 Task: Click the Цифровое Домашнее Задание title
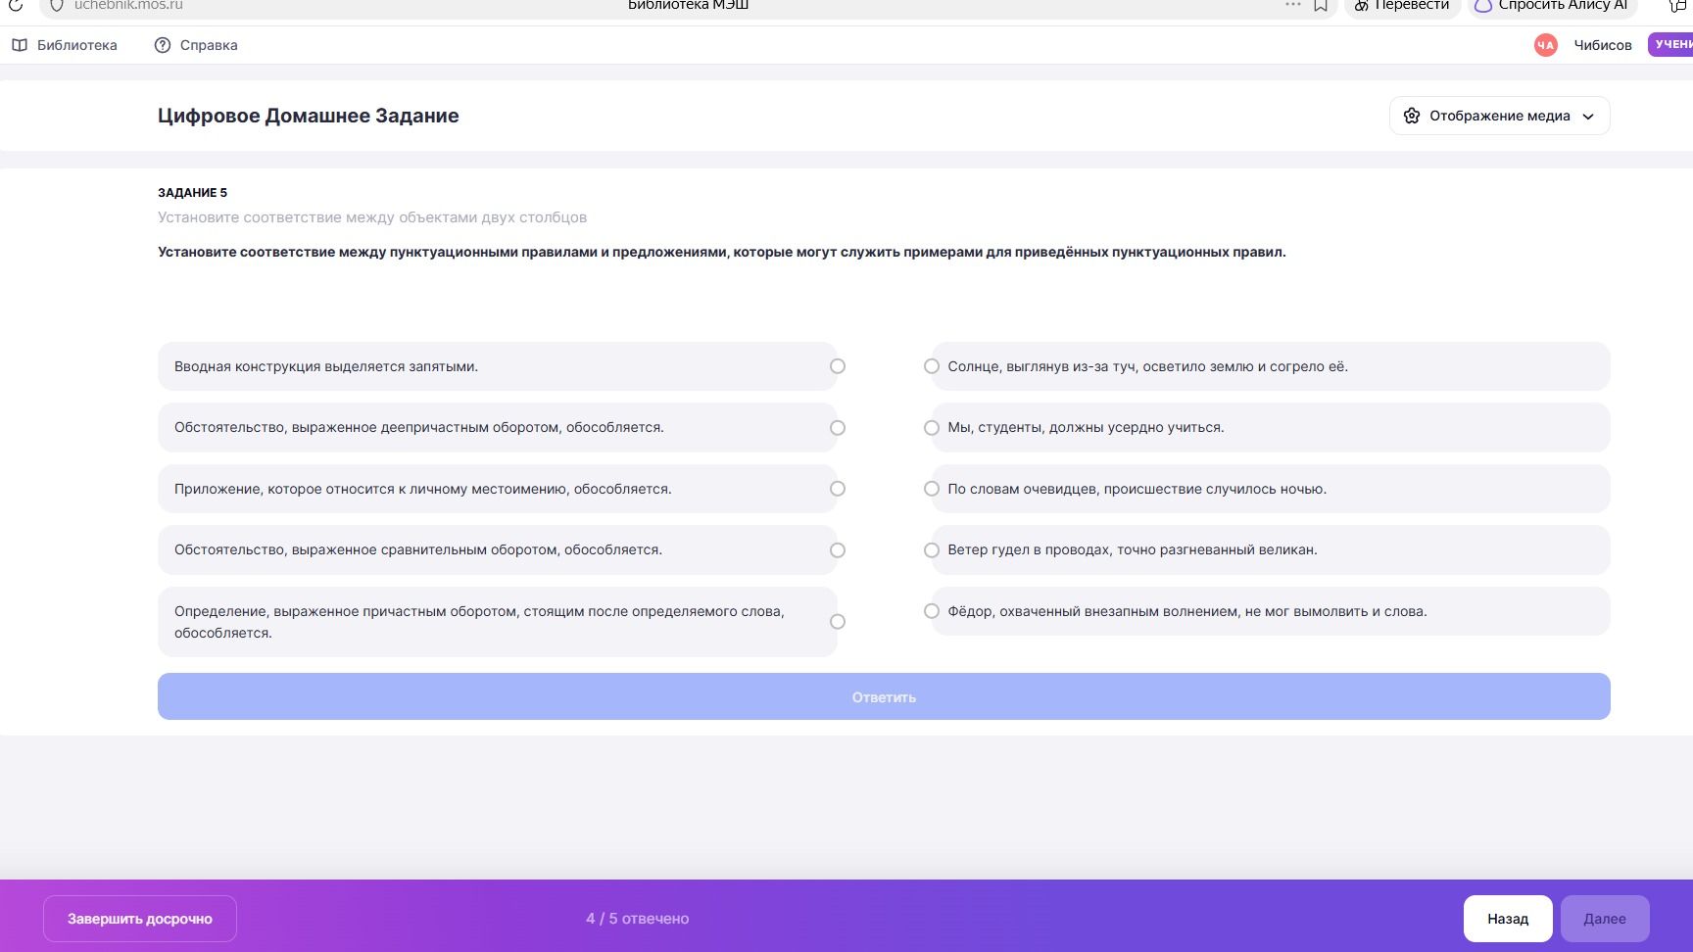coord(309,116)
